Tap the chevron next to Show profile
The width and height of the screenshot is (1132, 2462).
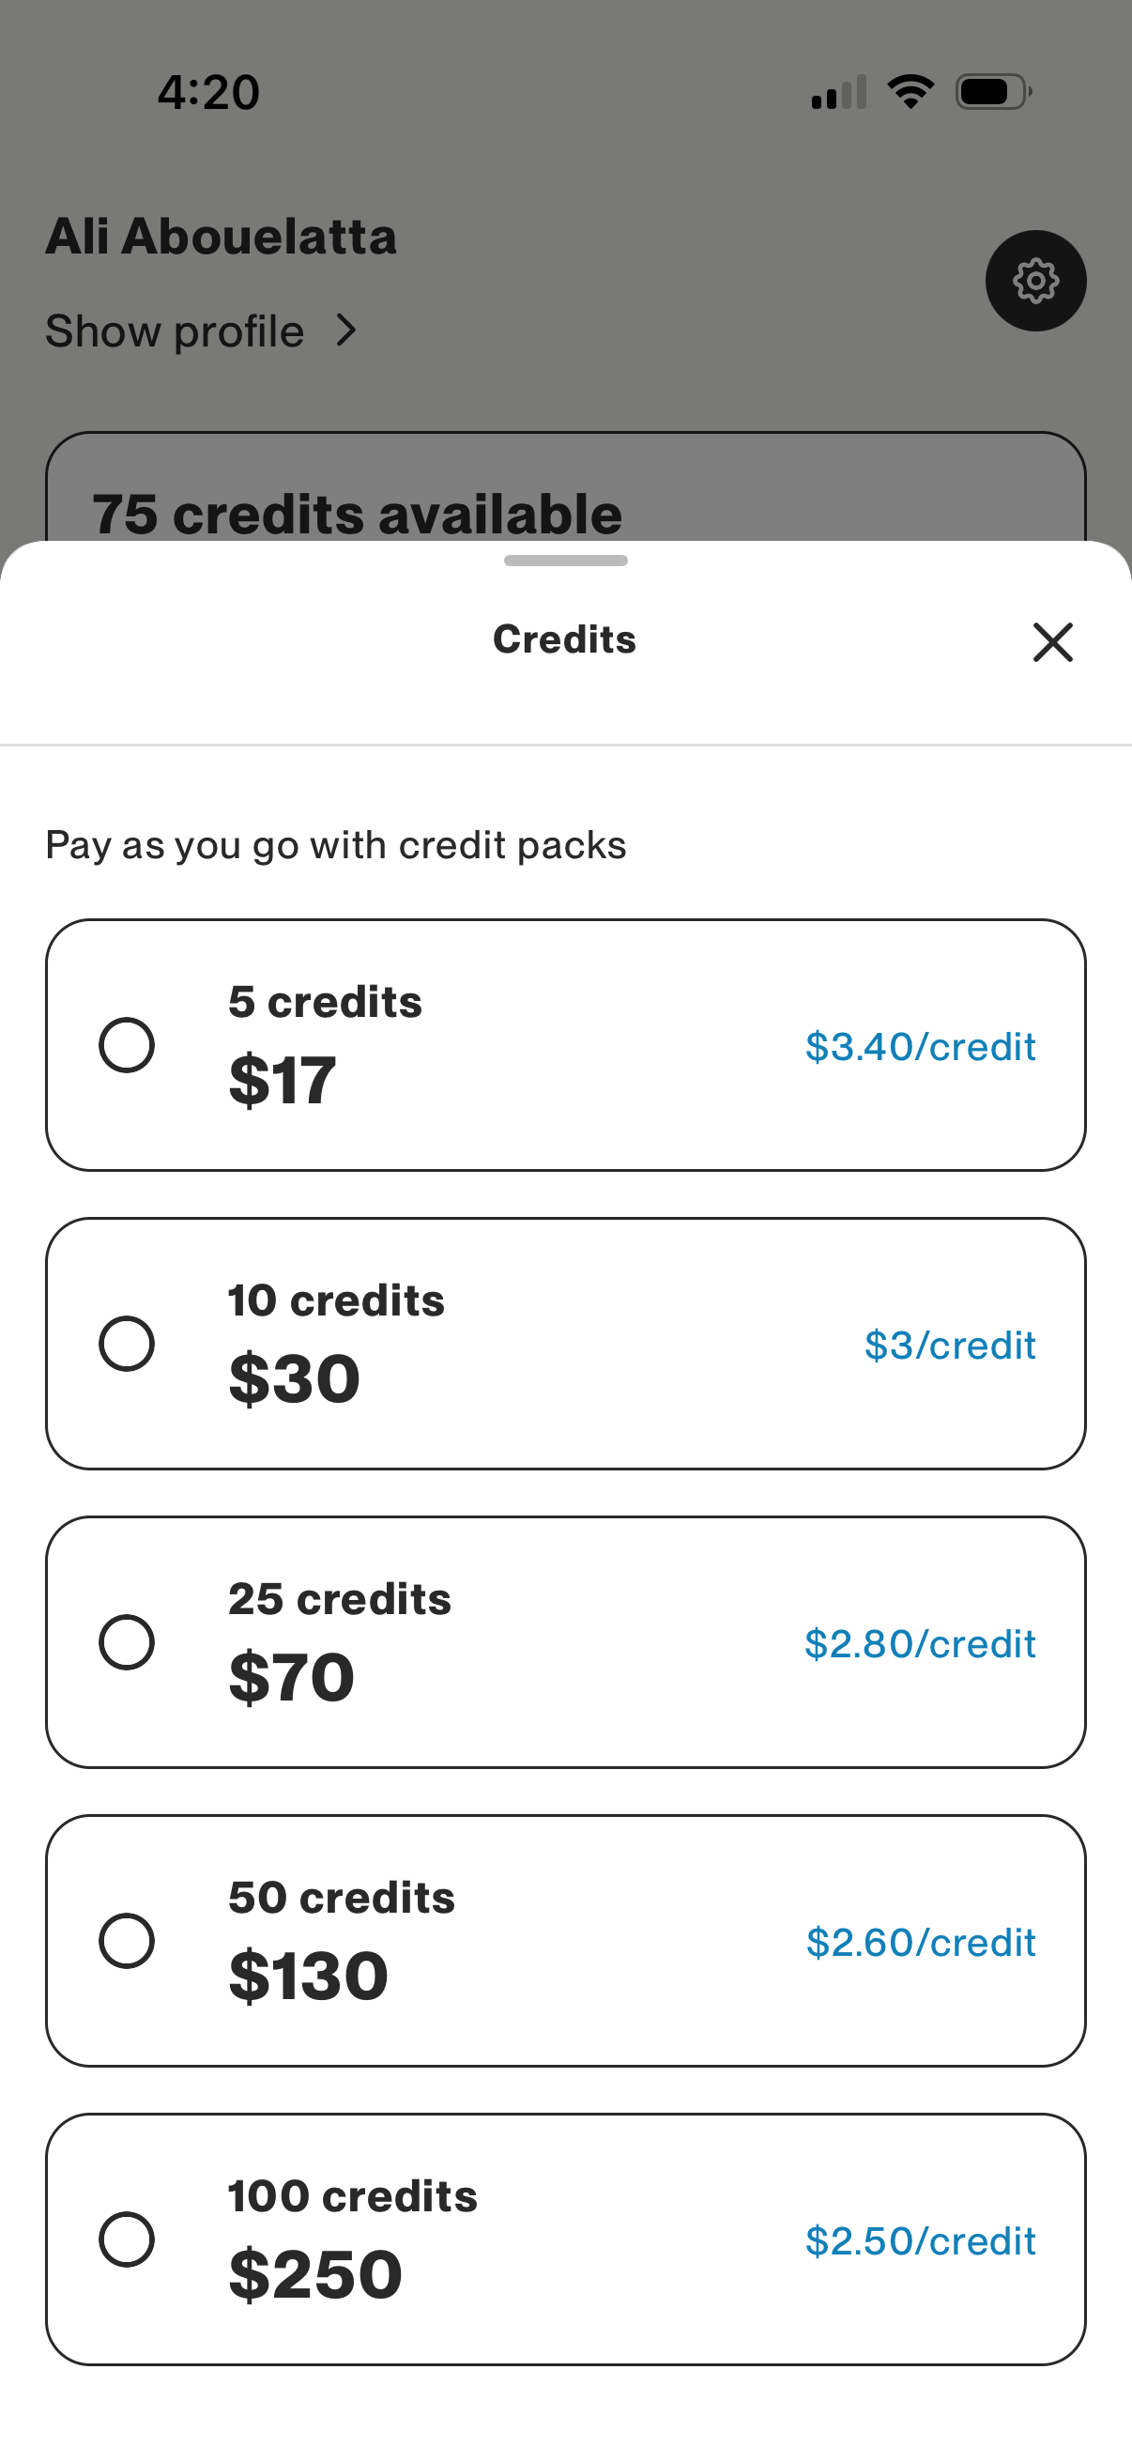click(345, 330)
